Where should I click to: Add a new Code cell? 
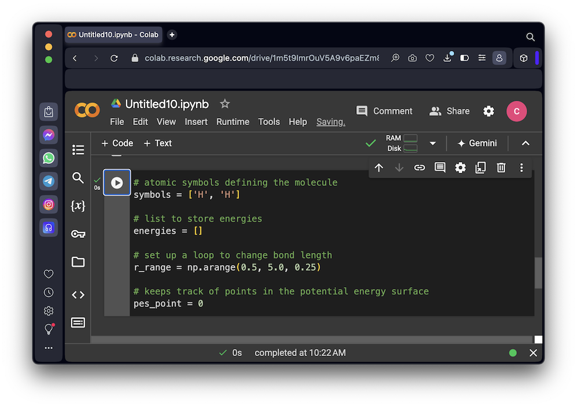[117, 143]
